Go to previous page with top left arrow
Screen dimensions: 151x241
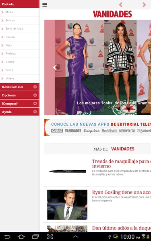coord(121,5)
